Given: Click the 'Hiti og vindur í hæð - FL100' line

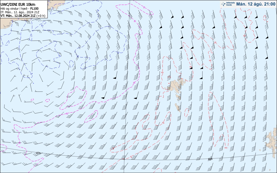Looking at the screenshot, I should 19,9.
